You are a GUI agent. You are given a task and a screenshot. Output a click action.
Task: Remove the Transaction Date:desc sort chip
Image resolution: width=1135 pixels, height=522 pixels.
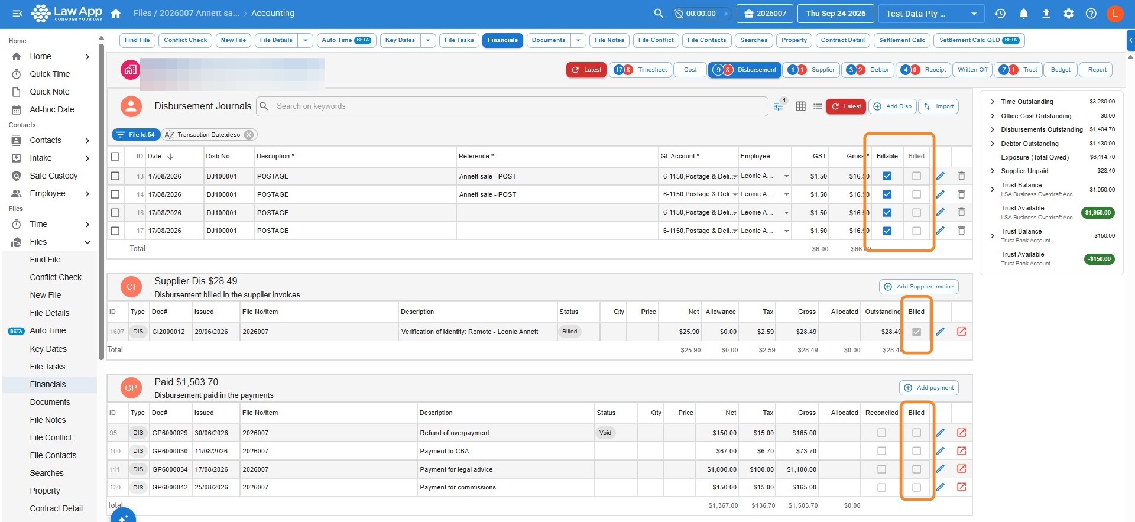[249, 135]
